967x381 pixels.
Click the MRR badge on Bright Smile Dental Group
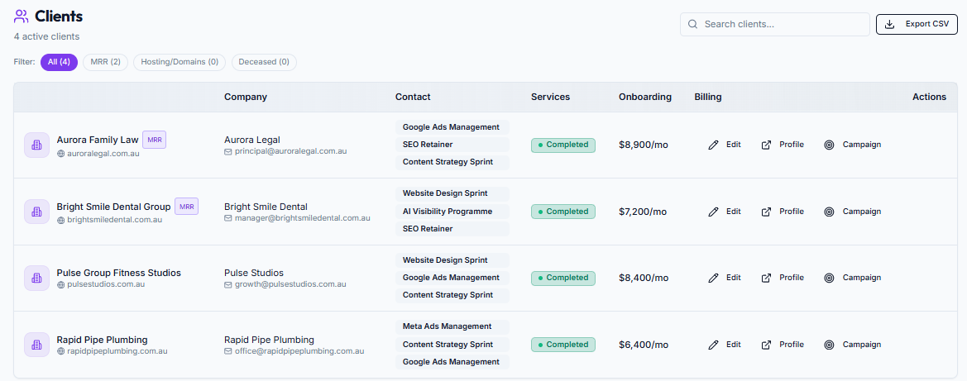tap(186, 207)
